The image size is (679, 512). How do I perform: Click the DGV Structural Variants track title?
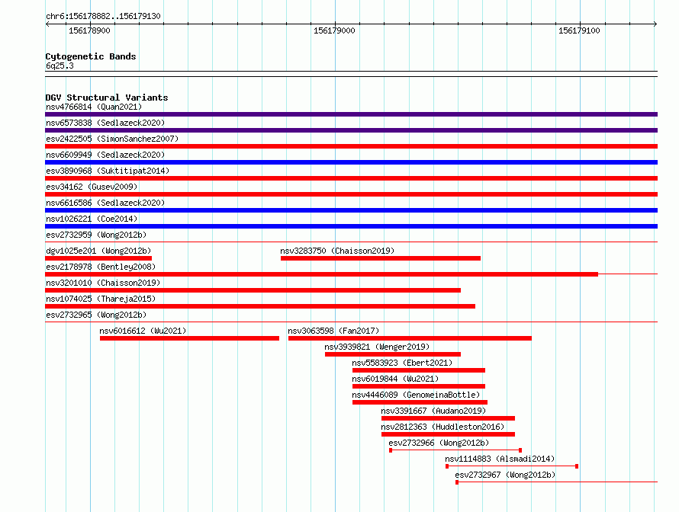coord(107,98)
